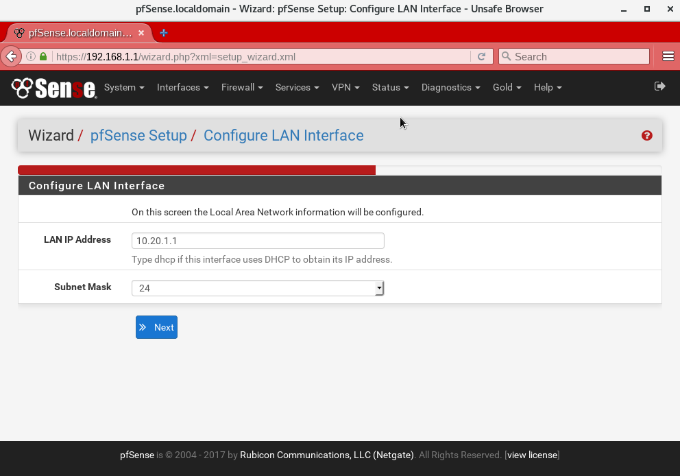Screen dimensions: 680x476
Task: Close the pfSense.localdomain tab
Action: [141, 33]
